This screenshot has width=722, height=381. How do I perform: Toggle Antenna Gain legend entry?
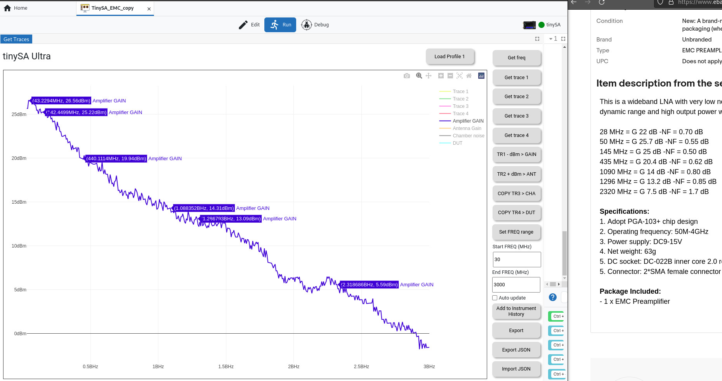pos(460,128)
